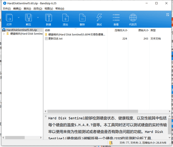Click status bar text 文件: 77, 文件夹: 2
Viewport: 173px width, 147px height.
[130, 143]
